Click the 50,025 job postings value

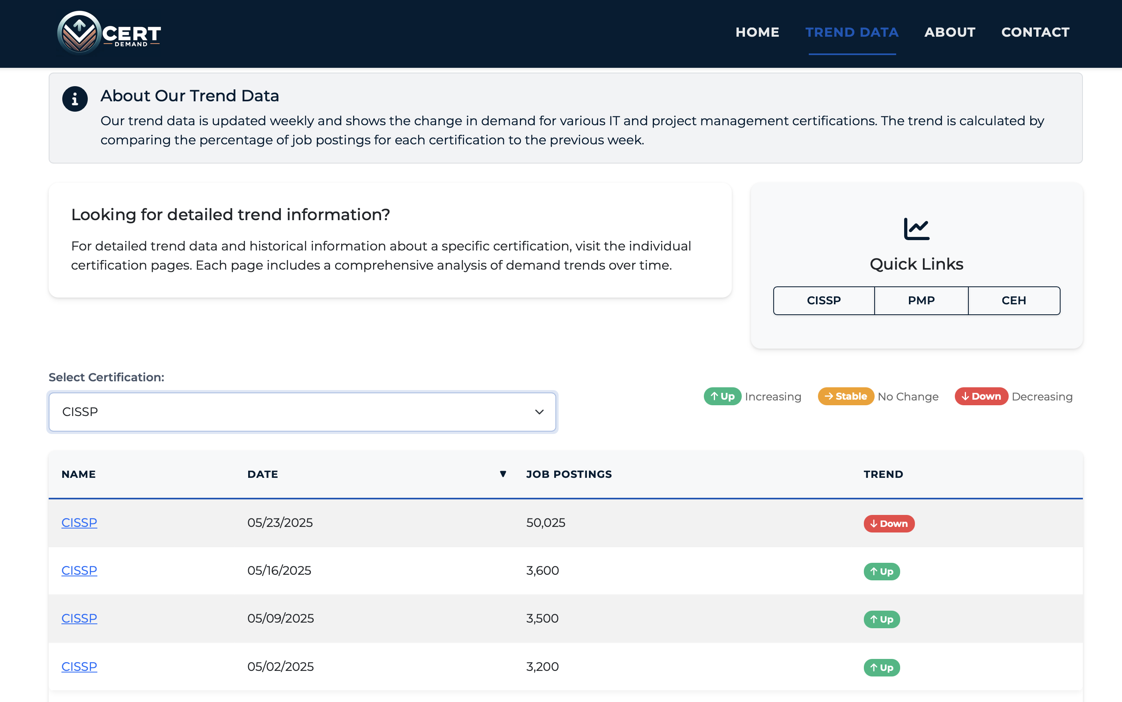coord(546,523)
